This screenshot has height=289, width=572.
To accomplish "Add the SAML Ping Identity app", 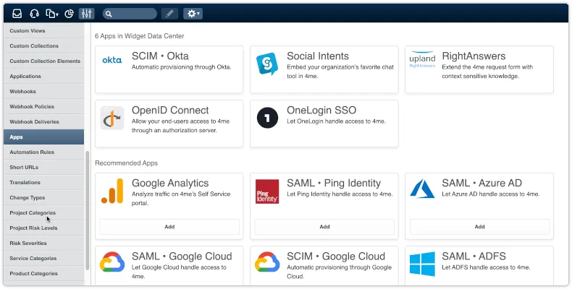I will point(324,227).
